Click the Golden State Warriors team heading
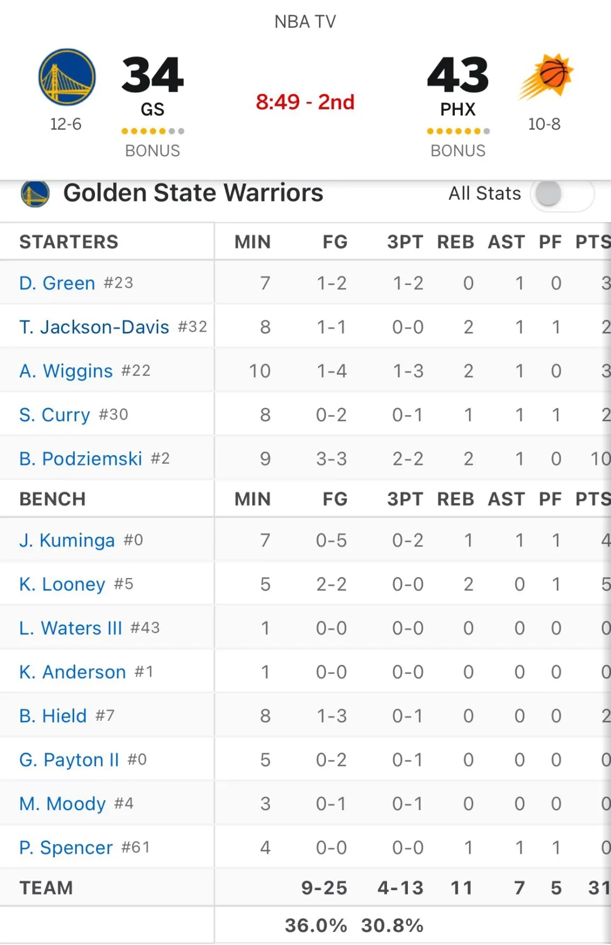This screenshot has height=945, width=611. pyautogui.click(x=193, y=193)
